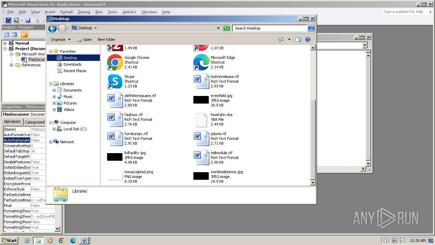The width and height of the screenshot is (435, 245).
Task: Open Insert UserForm dropdown arrow
Action: pyautogui.click(x=21, y=20)
